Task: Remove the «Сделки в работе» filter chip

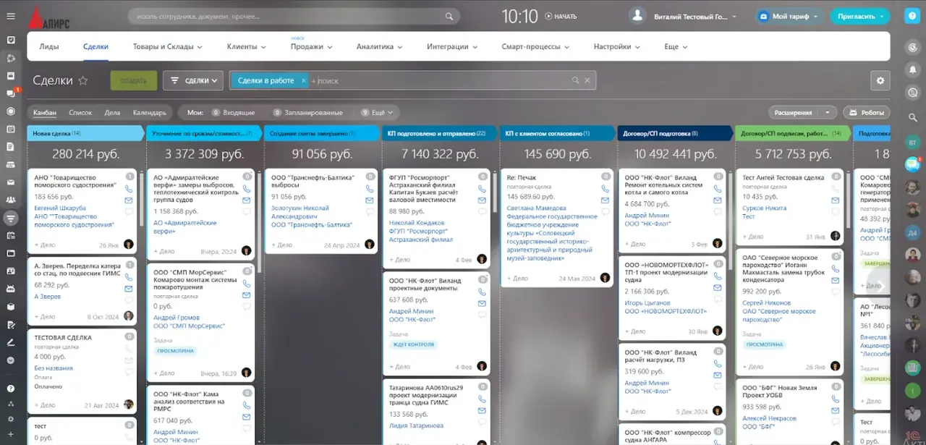Action: pyautogui.click(x=304, y=81)
